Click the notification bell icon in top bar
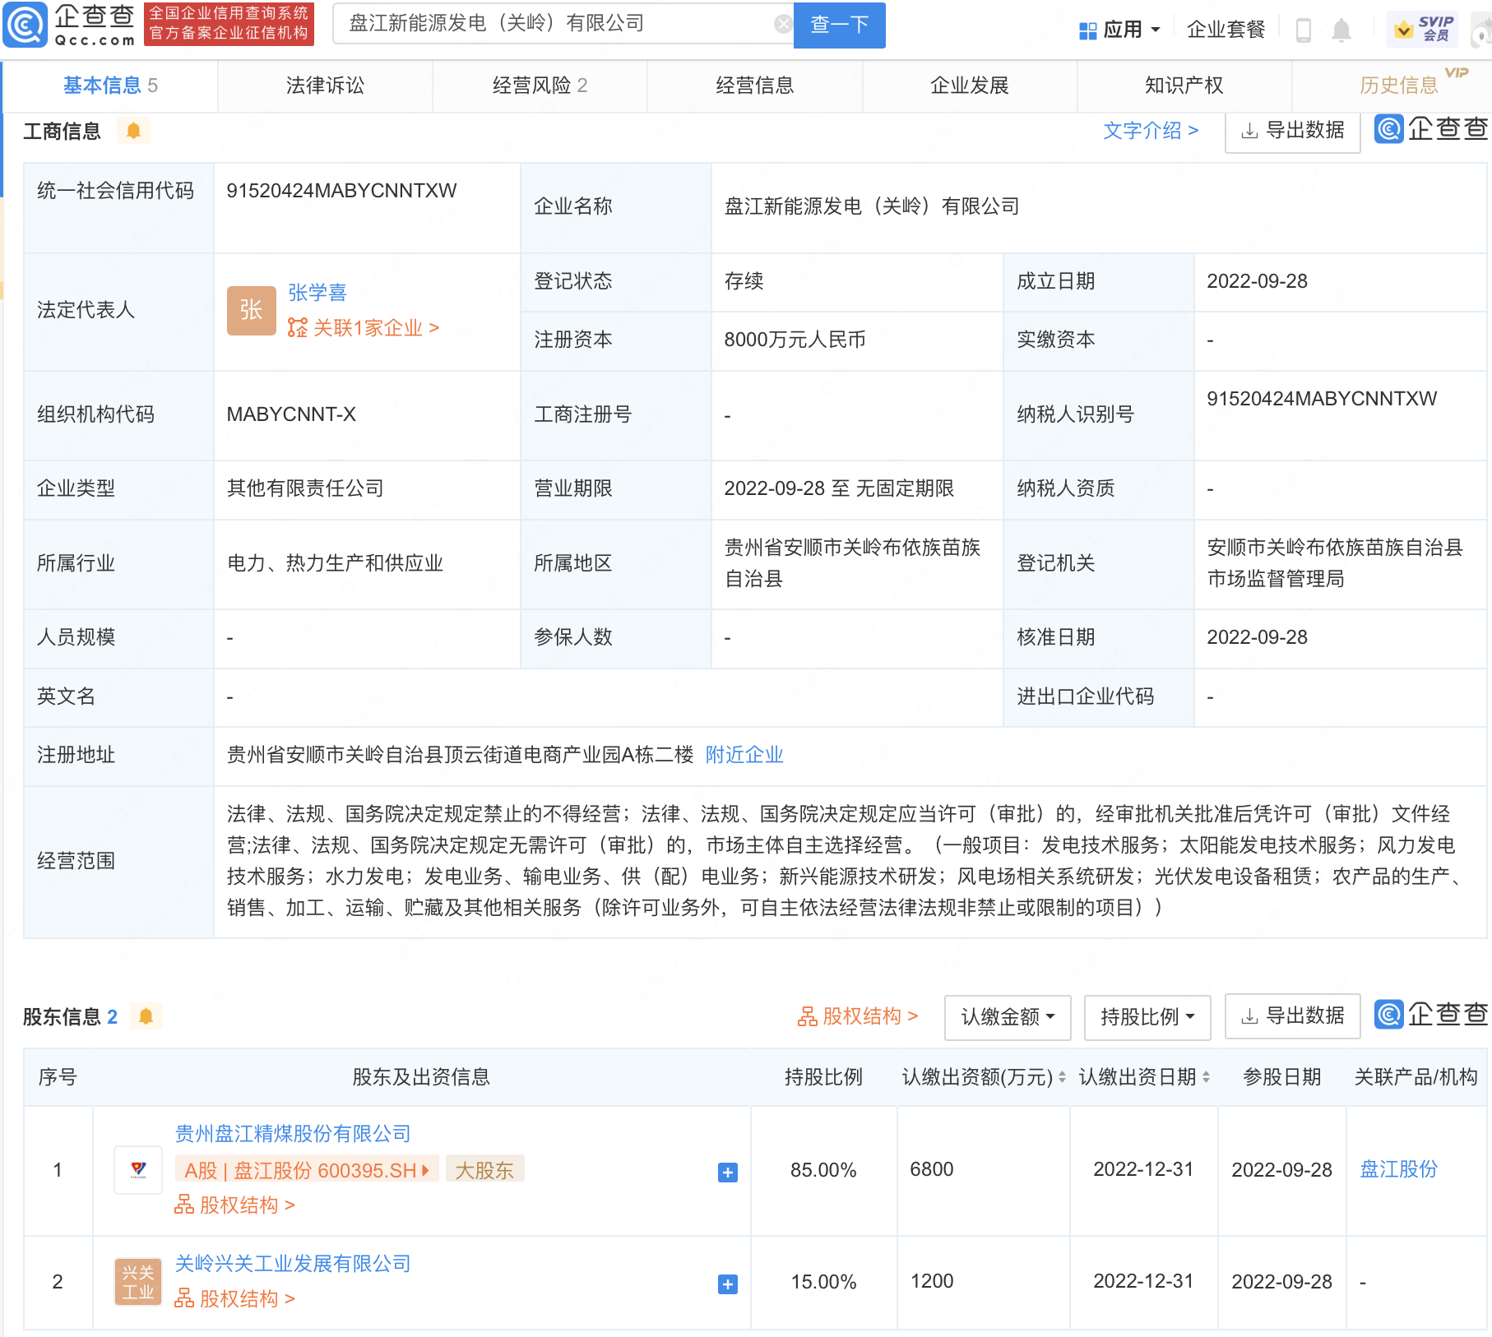1492x1337 pixels. pyautogui.click(x=1342, y=29)
